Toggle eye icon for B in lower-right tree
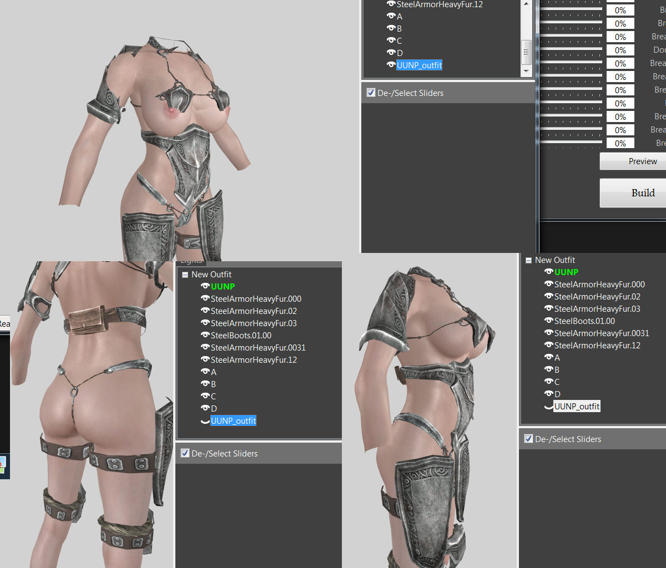 click(549, 370)
